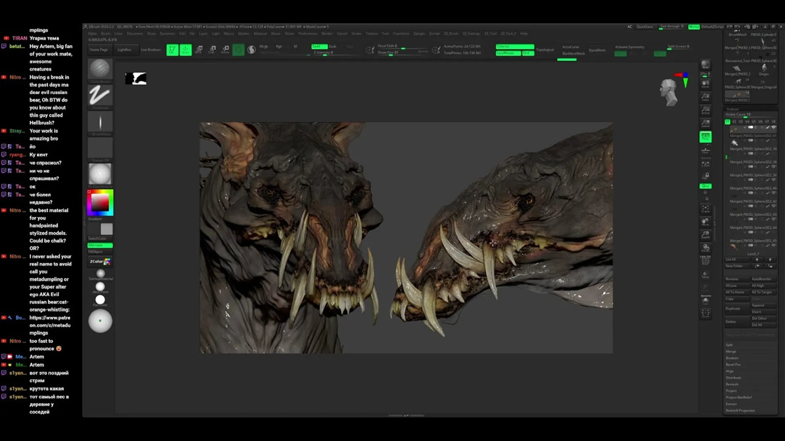Click the Zoom3D button in right shelf
This screenshot has width=785, height=441.
[705, 235]
